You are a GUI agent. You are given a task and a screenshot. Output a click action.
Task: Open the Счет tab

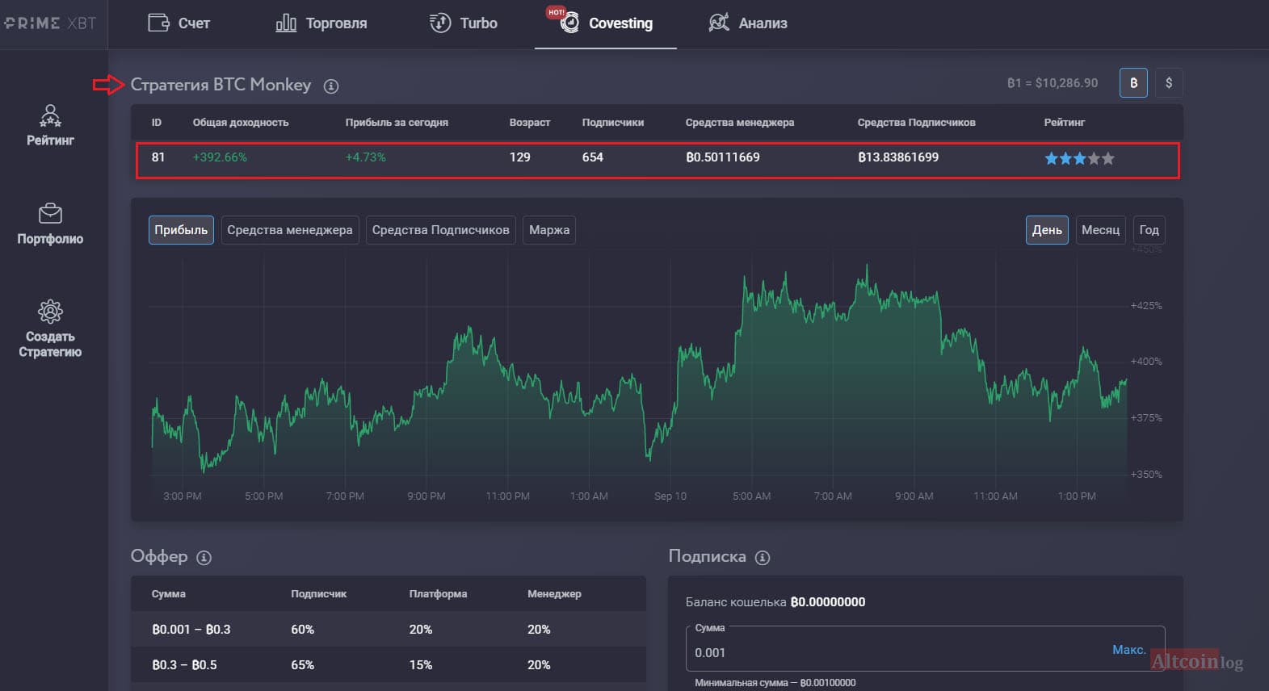tap(179, 23)
